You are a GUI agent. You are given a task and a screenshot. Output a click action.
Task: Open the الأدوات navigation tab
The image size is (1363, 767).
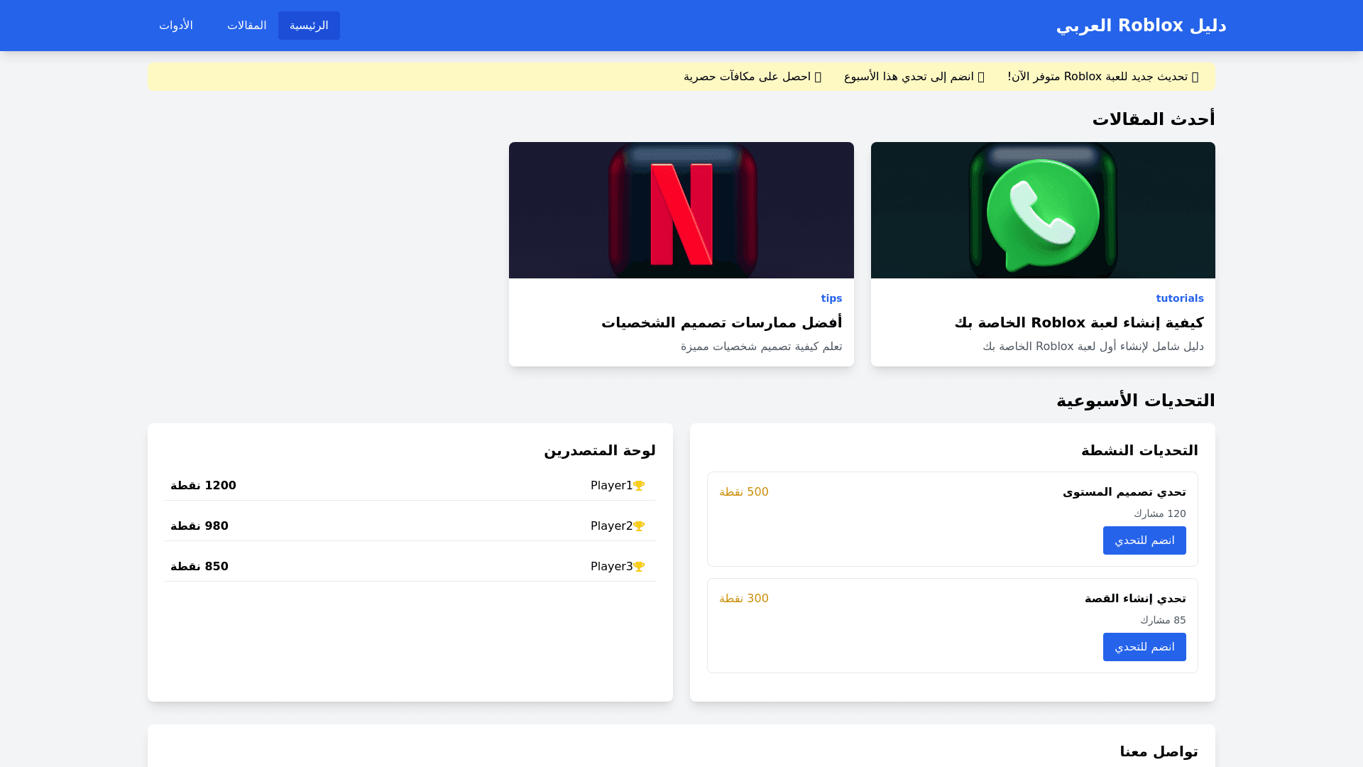point(175,26)
